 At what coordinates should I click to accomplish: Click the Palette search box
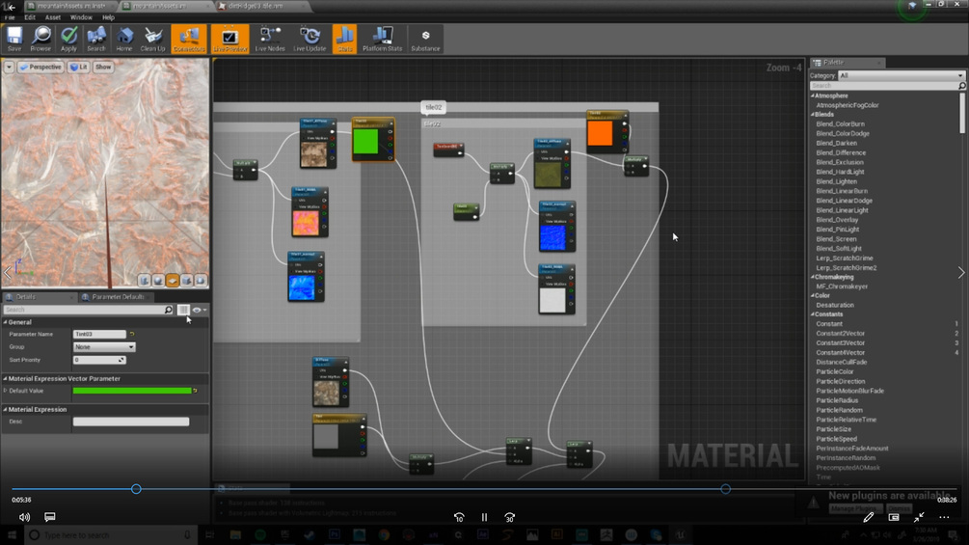[x=887, y=85]
